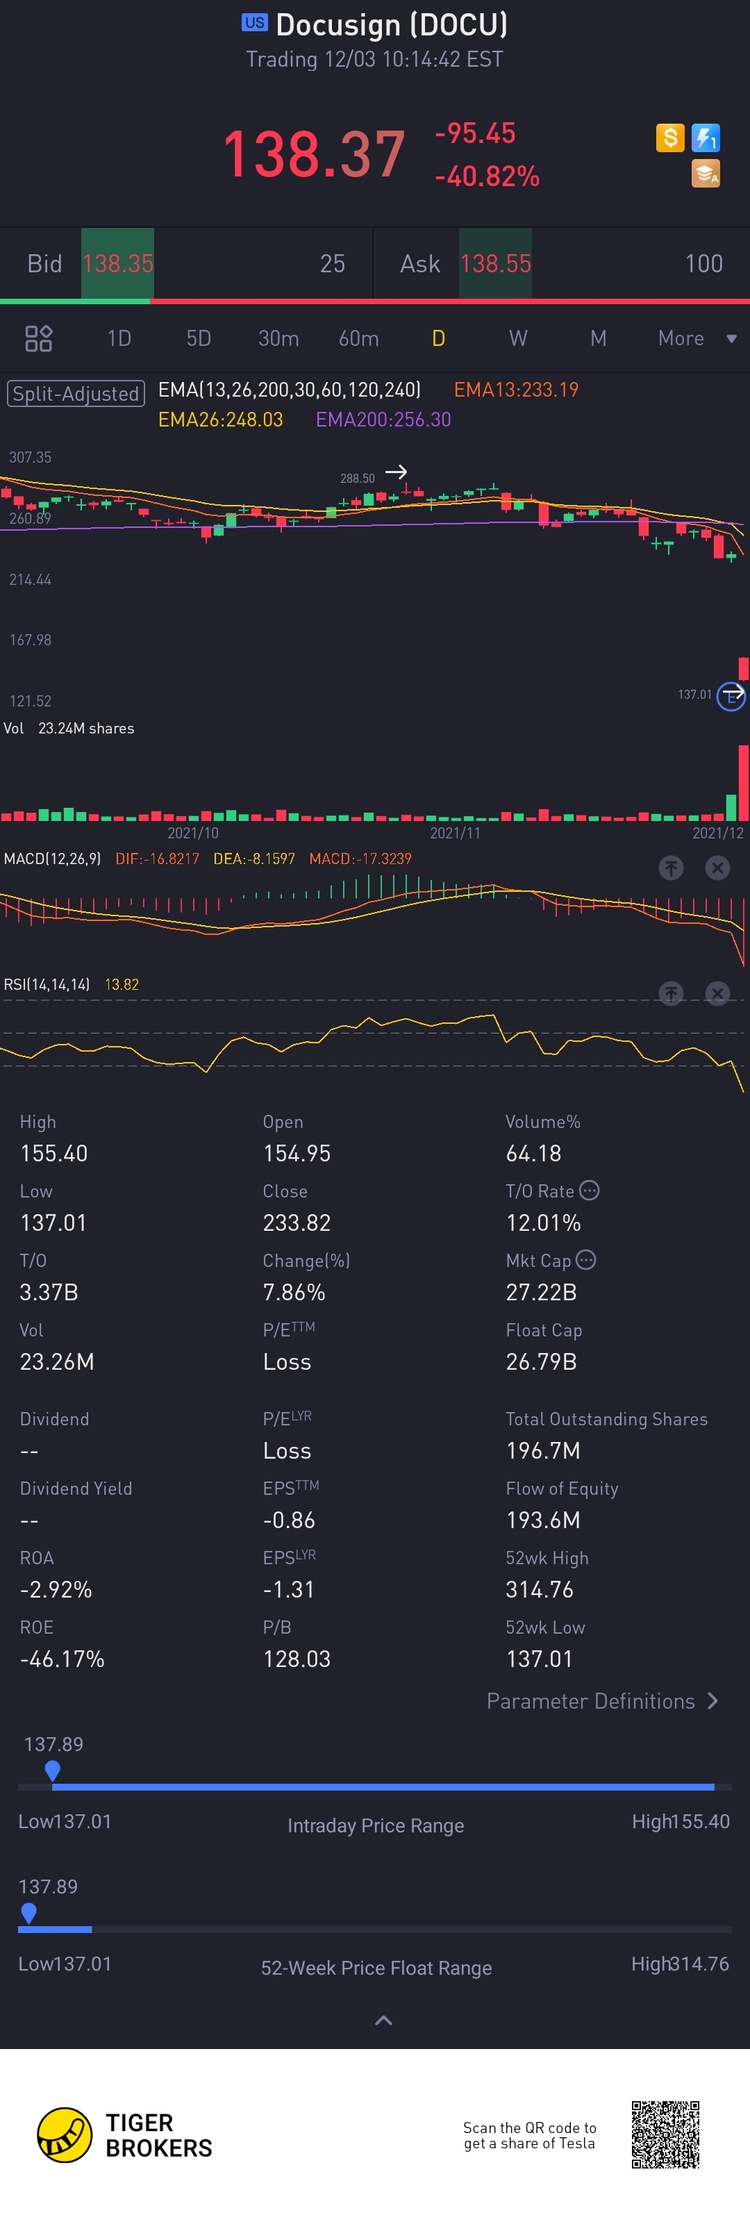Tap the circled arrow beside 137.01
750x2222 pixels.
pos(732,695)
